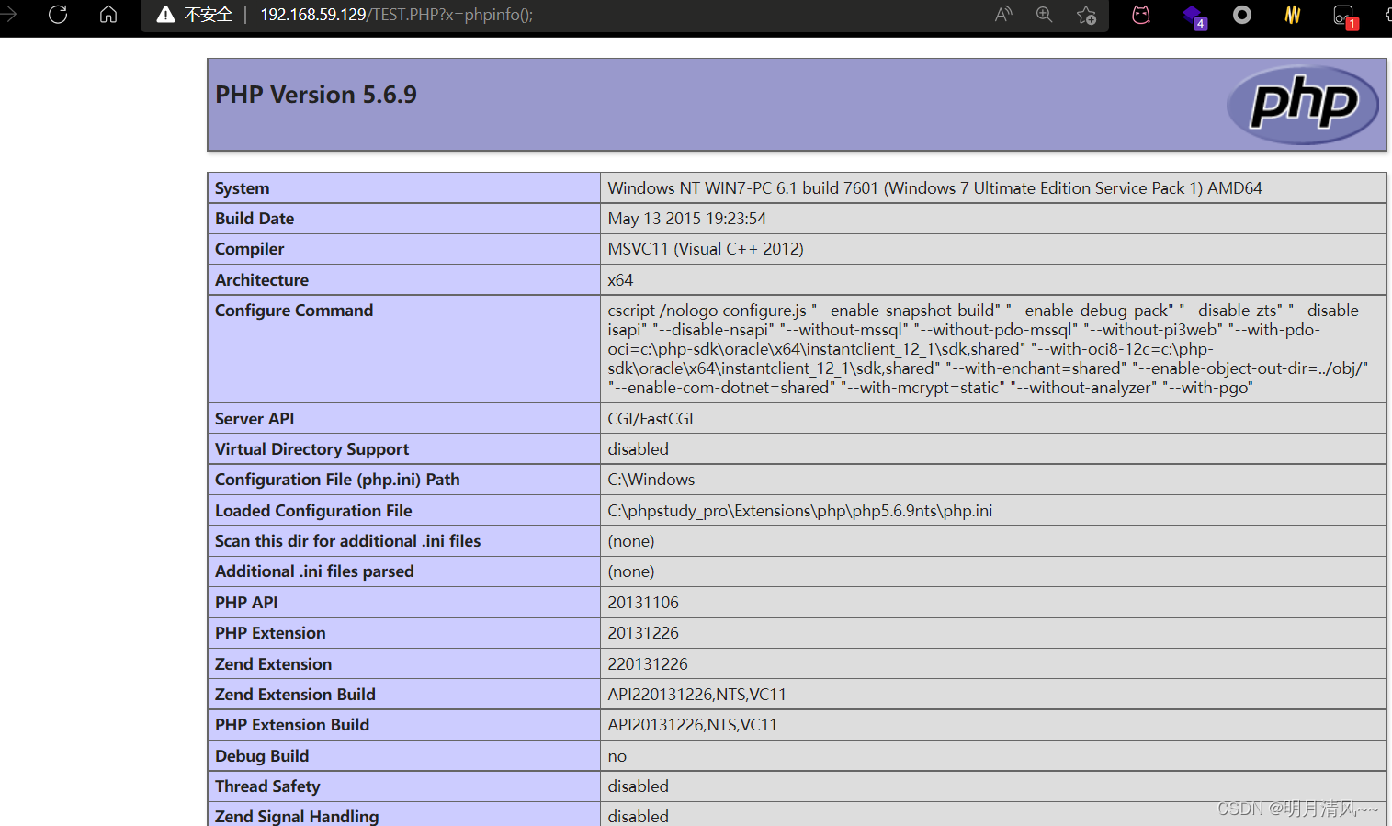Select Thread Safety disabled value
Viewport: 1392px width, 826px height.
pyautogui.click(x=638, y=786)
